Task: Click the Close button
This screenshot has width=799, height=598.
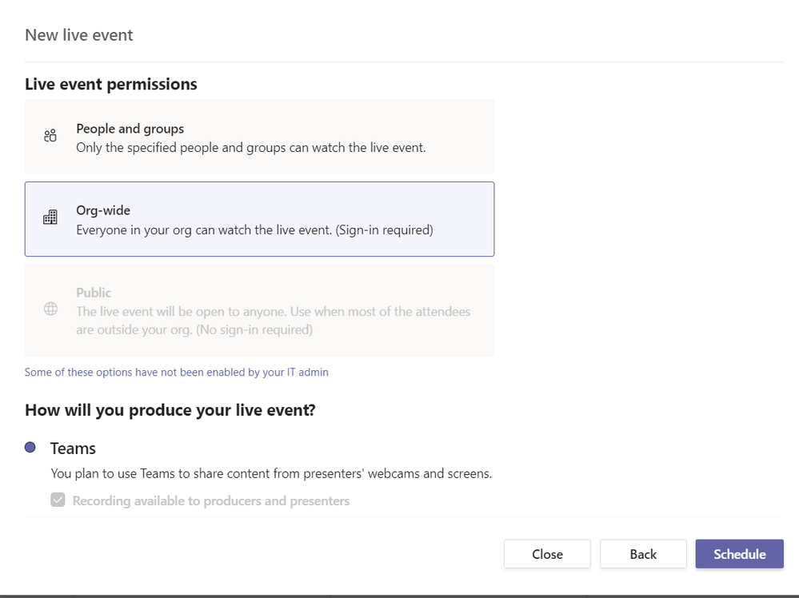Action: tap(547, 554)
